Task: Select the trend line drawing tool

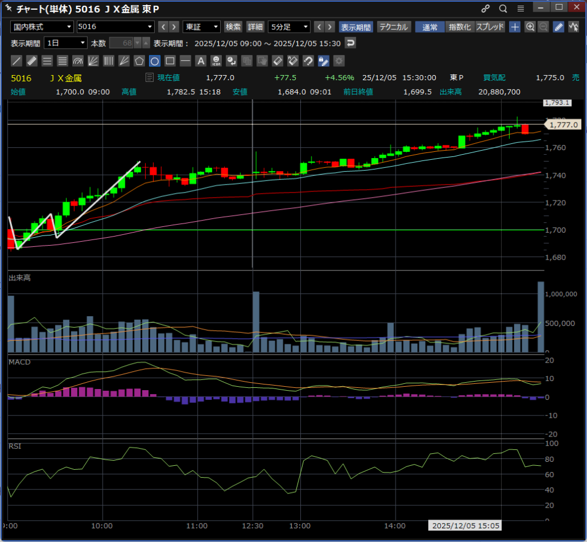Action: pyautogui.click(x=17, y=61)
